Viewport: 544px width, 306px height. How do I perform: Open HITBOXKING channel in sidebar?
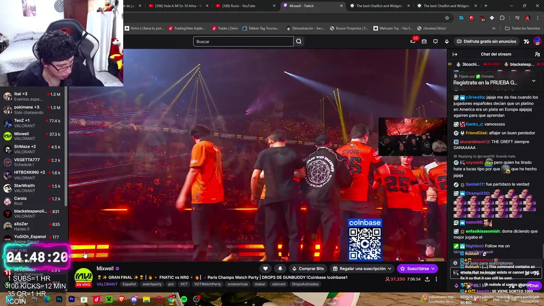[32, 175]
